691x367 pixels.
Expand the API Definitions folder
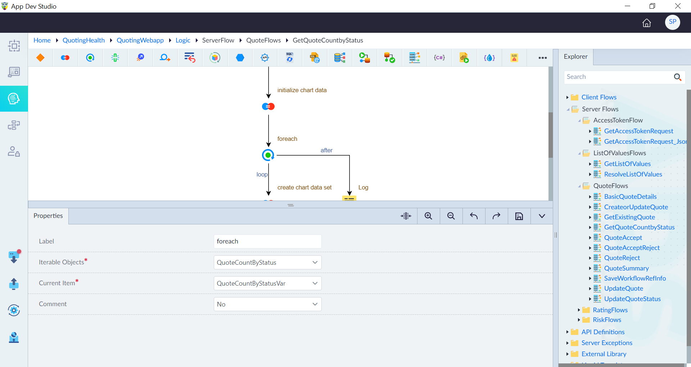[x=567, y=332]
